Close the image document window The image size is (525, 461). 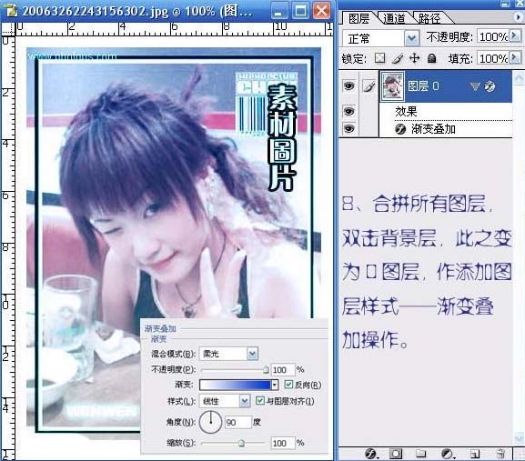pyautogui.click(x=321, y=11)
